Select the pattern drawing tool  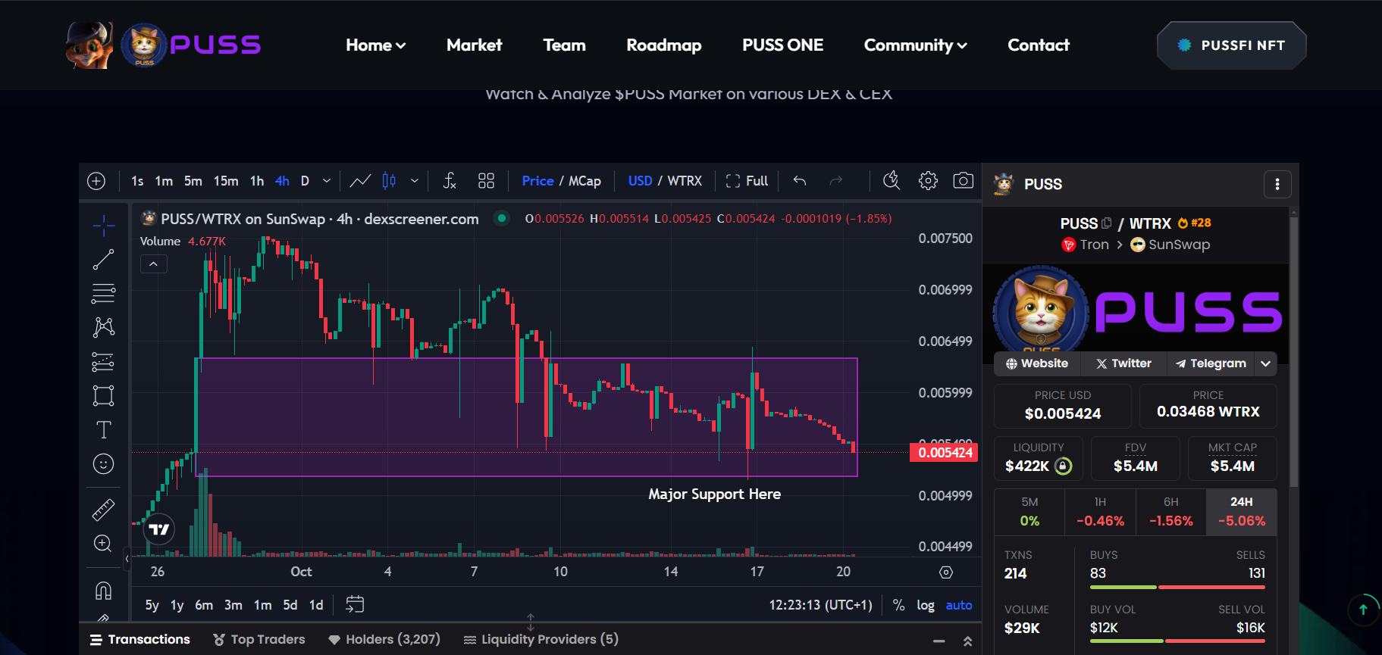(x=104, y=327)
